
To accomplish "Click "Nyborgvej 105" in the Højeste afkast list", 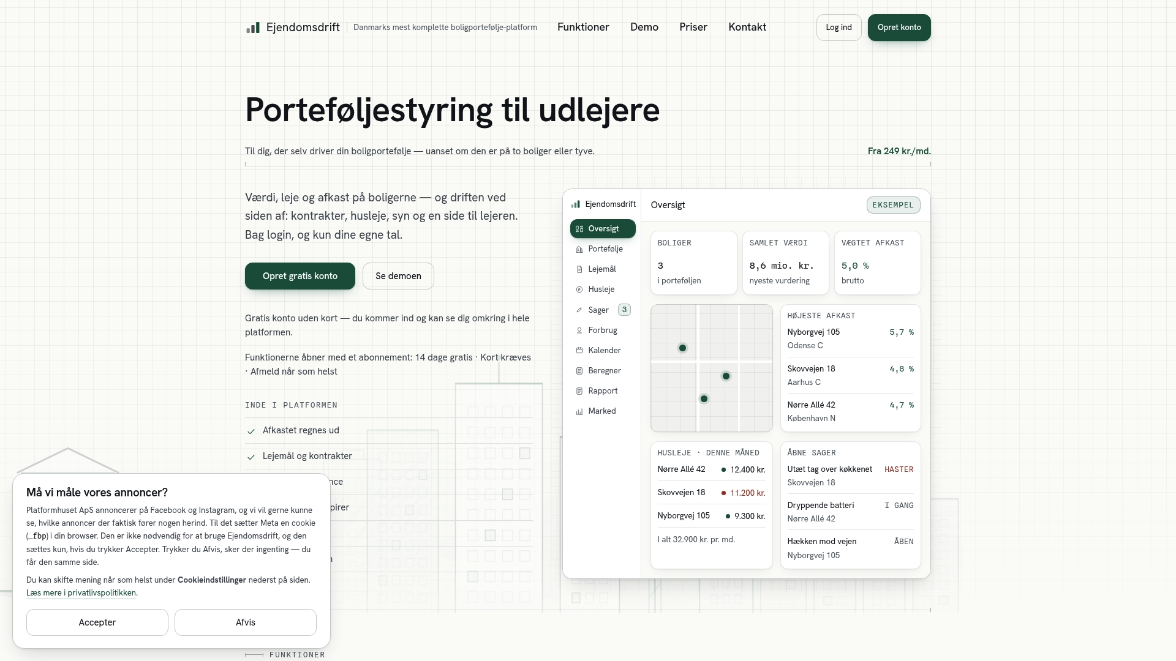I will pos(813,332).
